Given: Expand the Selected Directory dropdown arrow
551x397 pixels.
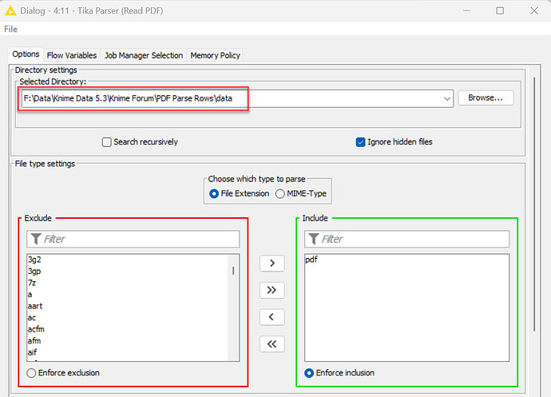Looking at the screenshot, I should coord(447,99).
